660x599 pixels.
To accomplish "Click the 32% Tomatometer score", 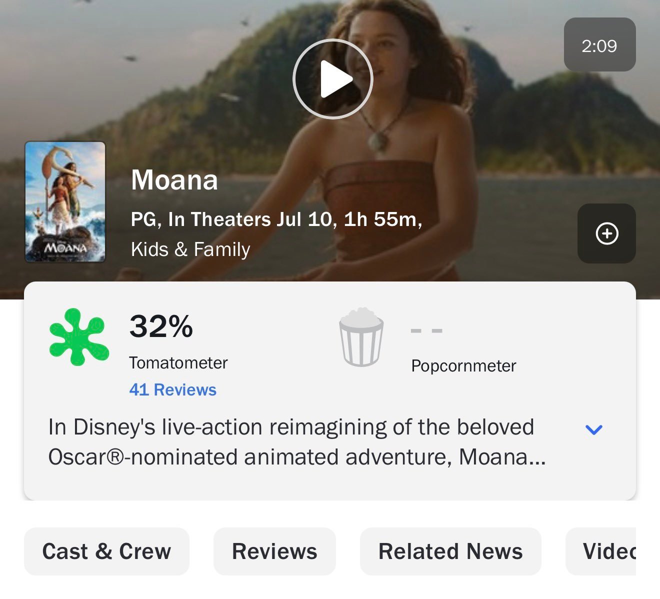I will point(161,326).
